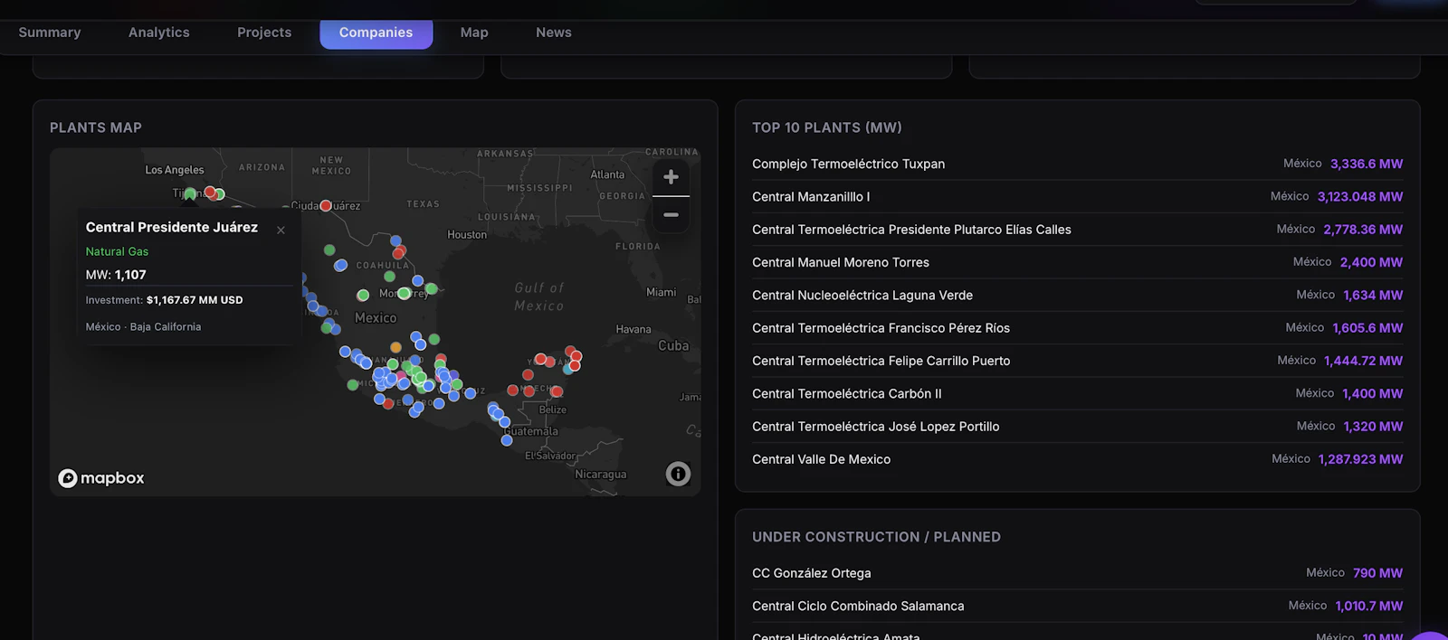Viewport: 1448px width, 640px height.
Task: Click the Havana label on the map
Action: [633, 330]
